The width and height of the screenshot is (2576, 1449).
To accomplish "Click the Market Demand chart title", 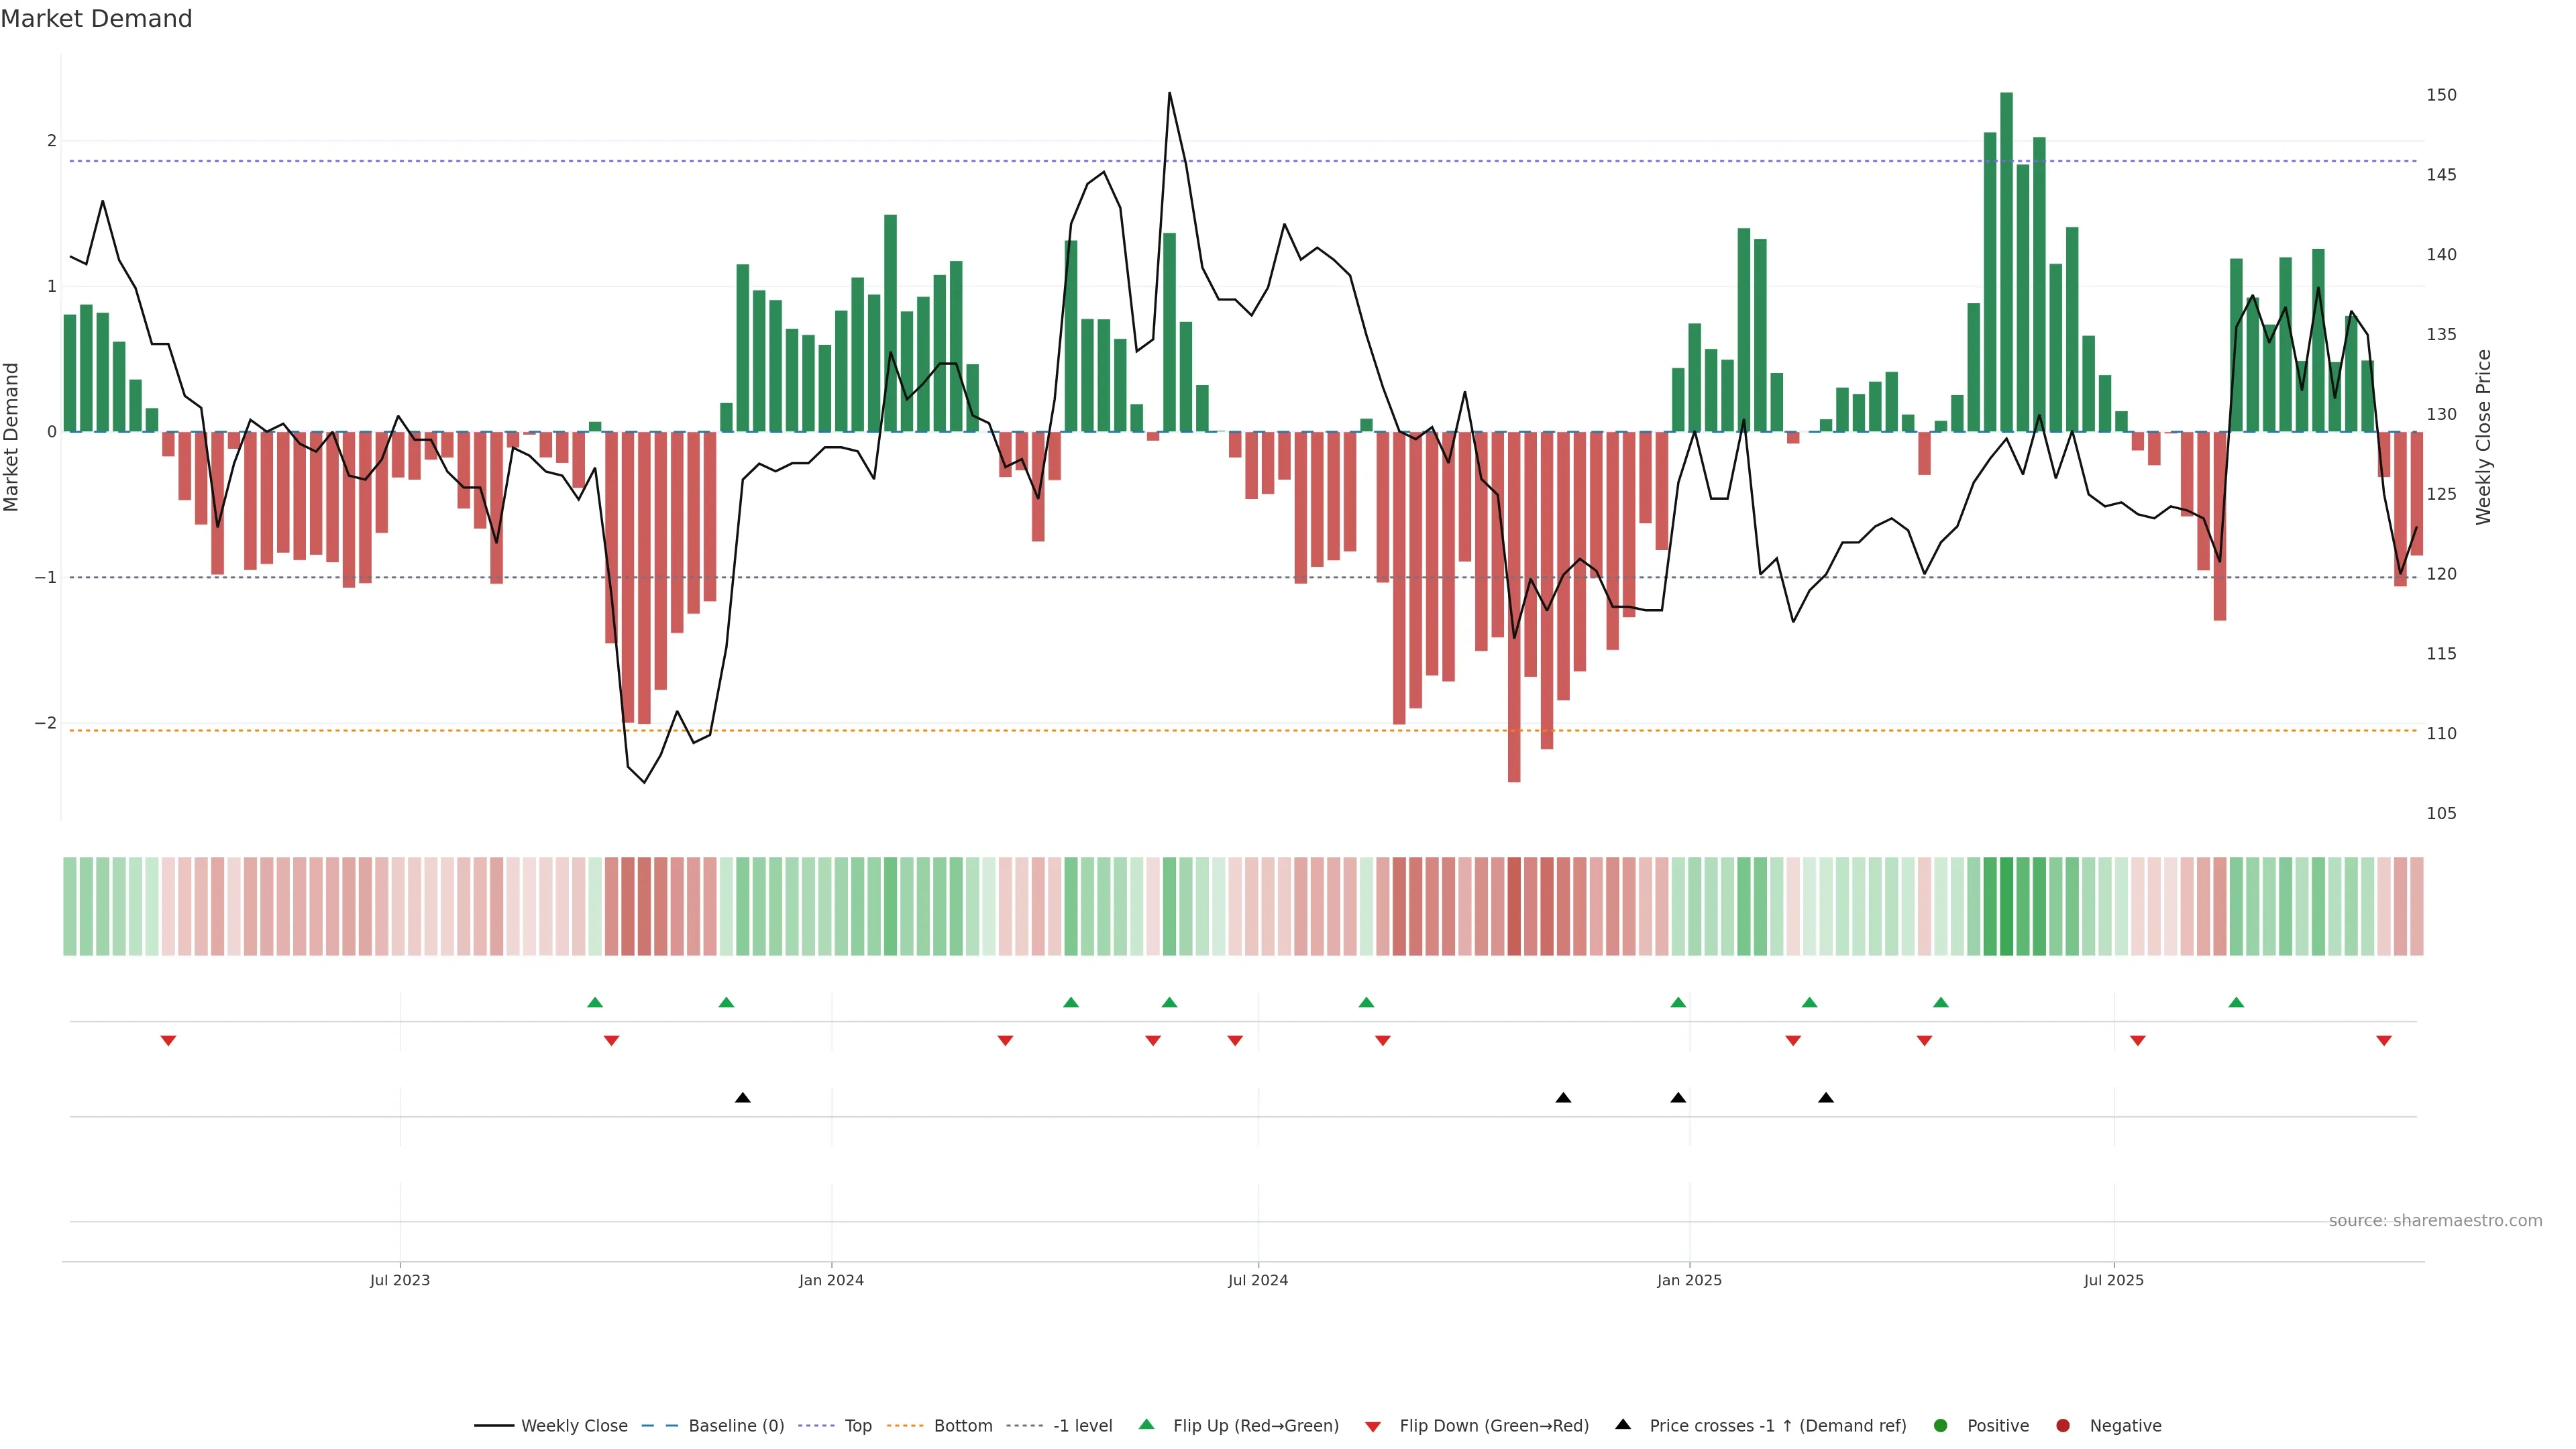I will click(96, 19).
